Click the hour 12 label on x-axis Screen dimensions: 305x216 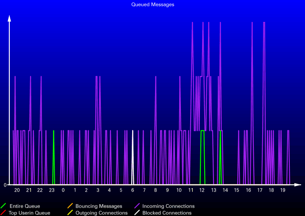pos(202,190)
